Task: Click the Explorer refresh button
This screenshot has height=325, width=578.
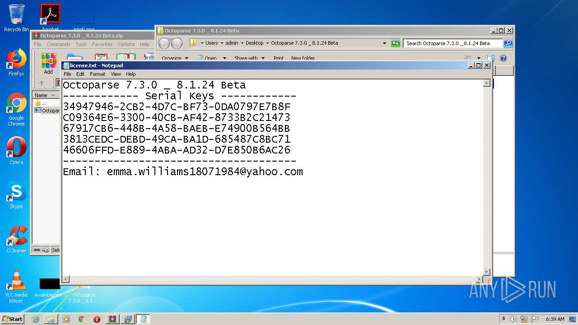Action: pos(396,43)
